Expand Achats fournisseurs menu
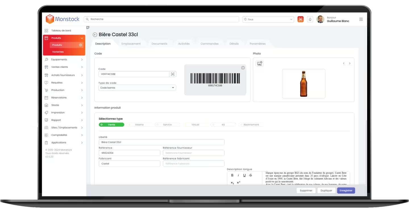Image resolution: width=409 pixels, height=215 pixels. coord(82,75)
